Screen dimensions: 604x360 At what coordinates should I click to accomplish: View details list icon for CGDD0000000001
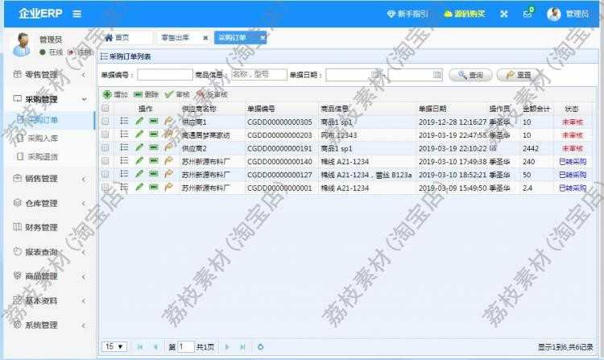pos(124,187)
